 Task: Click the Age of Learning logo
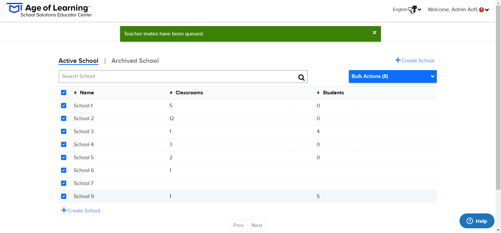(49, 10)
